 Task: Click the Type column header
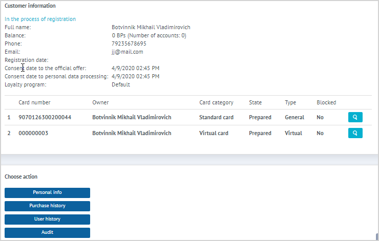[290, 102]
